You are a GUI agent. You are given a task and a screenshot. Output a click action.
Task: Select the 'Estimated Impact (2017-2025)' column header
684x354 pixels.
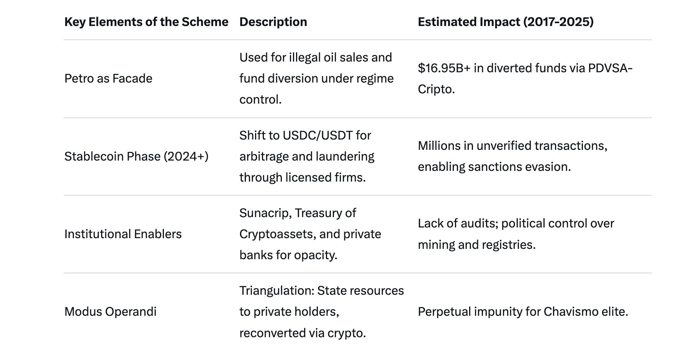click(506, 22)
